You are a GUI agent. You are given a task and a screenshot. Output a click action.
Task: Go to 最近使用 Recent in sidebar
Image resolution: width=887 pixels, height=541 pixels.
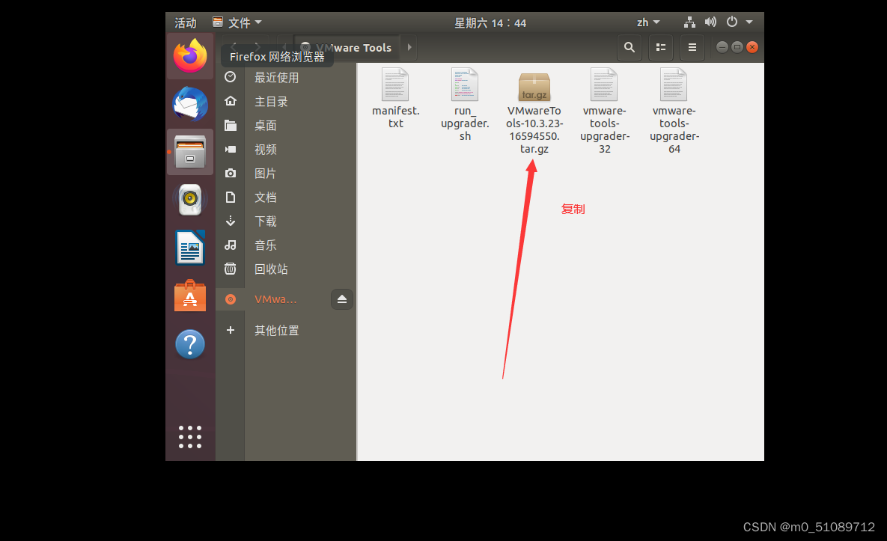pyautogui.click(x=286, y=78)
